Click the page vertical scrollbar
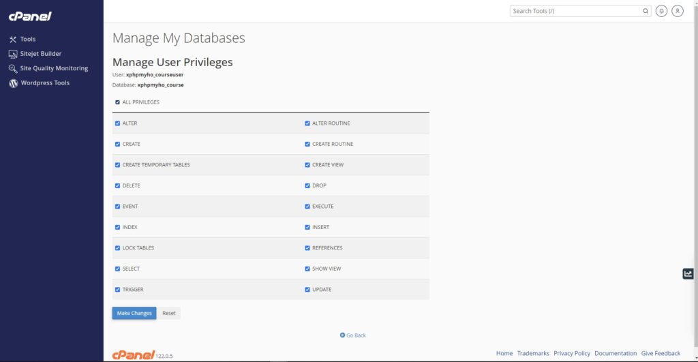The height and width of the screenshot is (362, 698). (x=695, y=178)
